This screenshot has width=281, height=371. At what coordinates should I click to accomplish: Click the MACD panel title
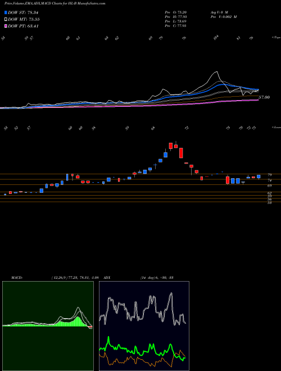point(16,278)
